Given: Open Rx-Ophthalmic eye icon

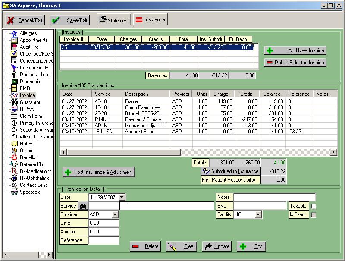Looking at the screenshot, I should (x=14, y=178).
